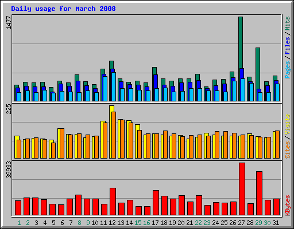
Task: Click the orange sites bar for day 12
Action: pos(114,135)
